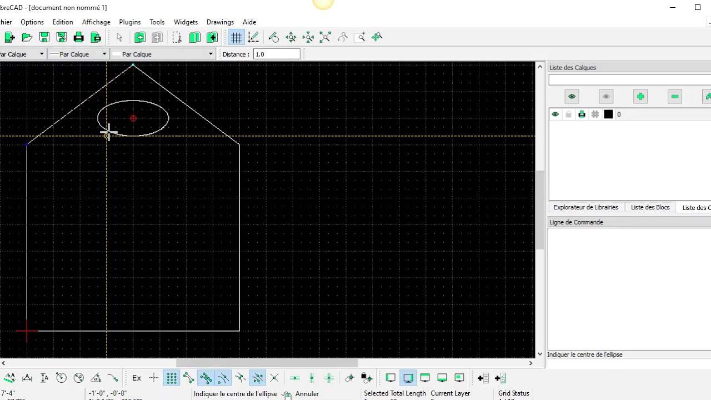Screen dimensions: 711x400
Task: Click the Undo arrow icon
Action: click(x=140, y=37)
